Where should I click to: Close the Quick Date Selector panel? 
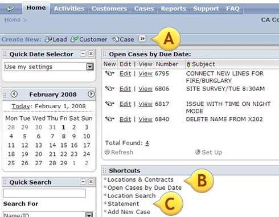pos(91,54)
